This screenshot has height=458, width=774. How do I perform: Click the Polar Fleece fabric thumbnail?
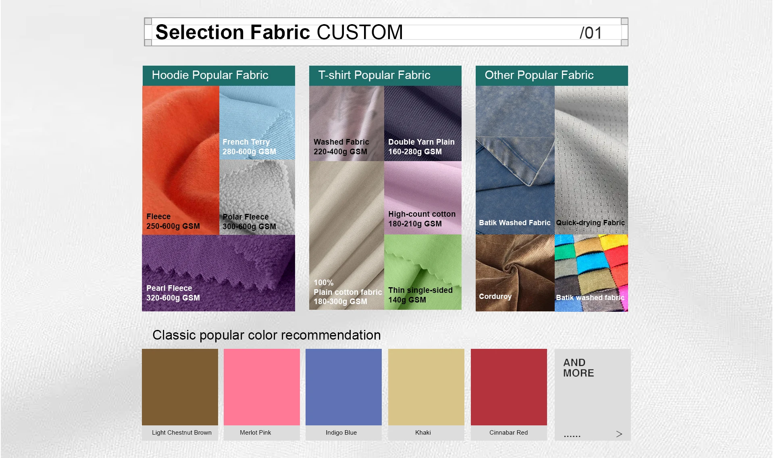pyautogui.click(x=257, y=197)
